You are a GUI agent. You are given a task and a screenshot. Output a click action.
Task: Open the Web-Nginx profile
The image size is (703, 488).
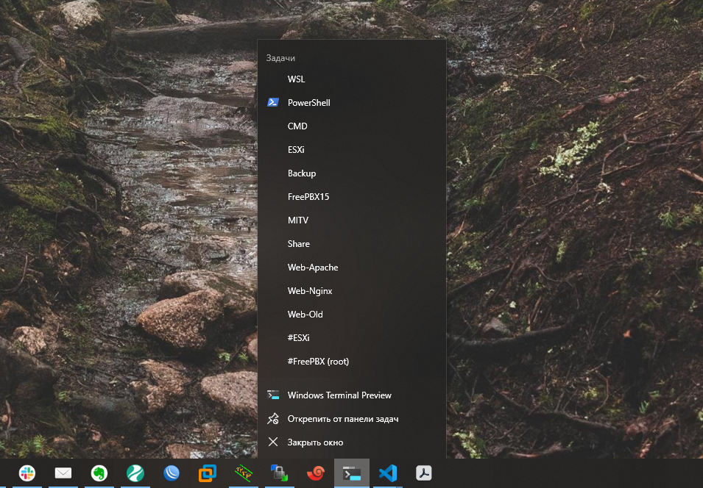click(310, 290)
